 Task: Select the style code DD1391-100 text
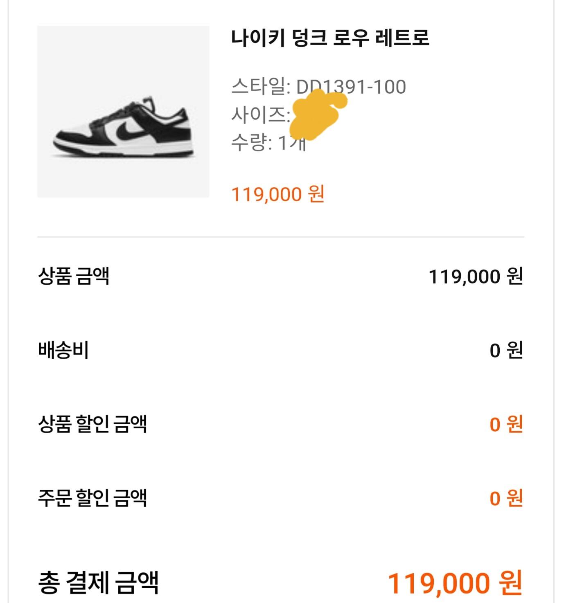coord(351,87)
